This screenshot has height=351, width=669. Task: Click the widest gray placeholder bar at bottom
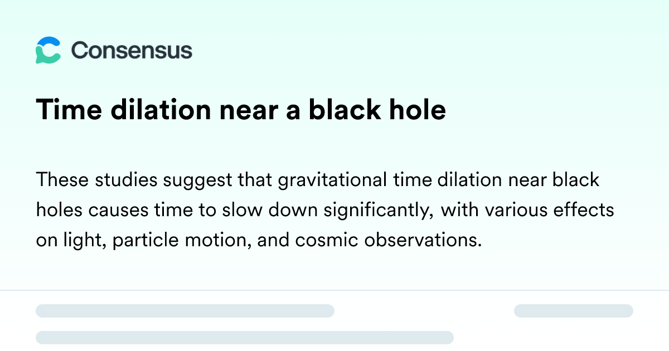(x=245, y=338)
